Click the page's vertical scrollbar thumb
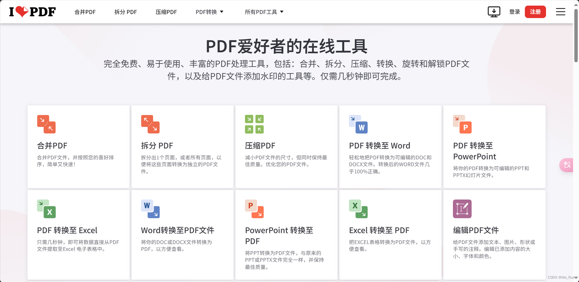Image resolution: width=579 pixels, height=282 pixels. tap(576, 36)
